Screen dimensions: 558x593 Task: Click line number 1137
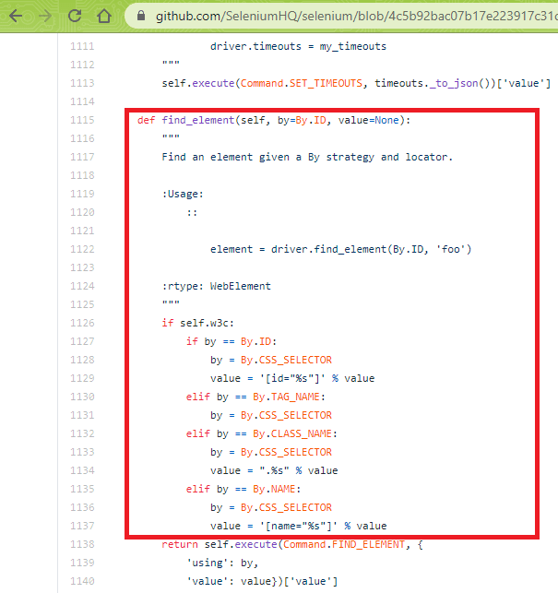82,526
